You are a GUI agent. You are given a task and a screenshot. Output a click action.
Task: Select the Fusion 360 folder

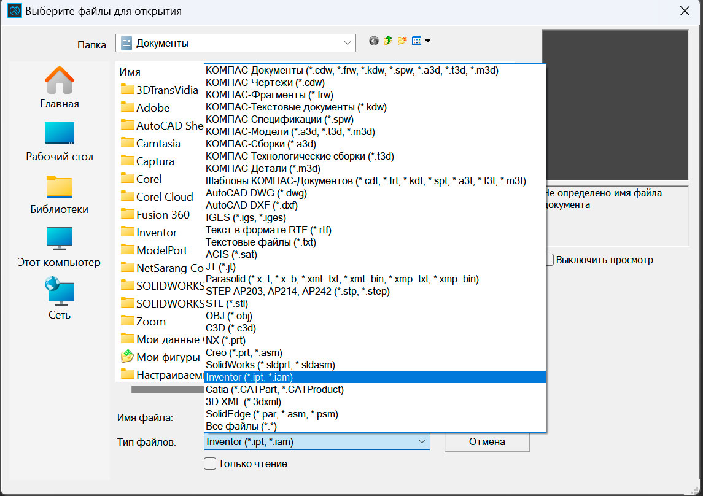[x=155, y=215]
